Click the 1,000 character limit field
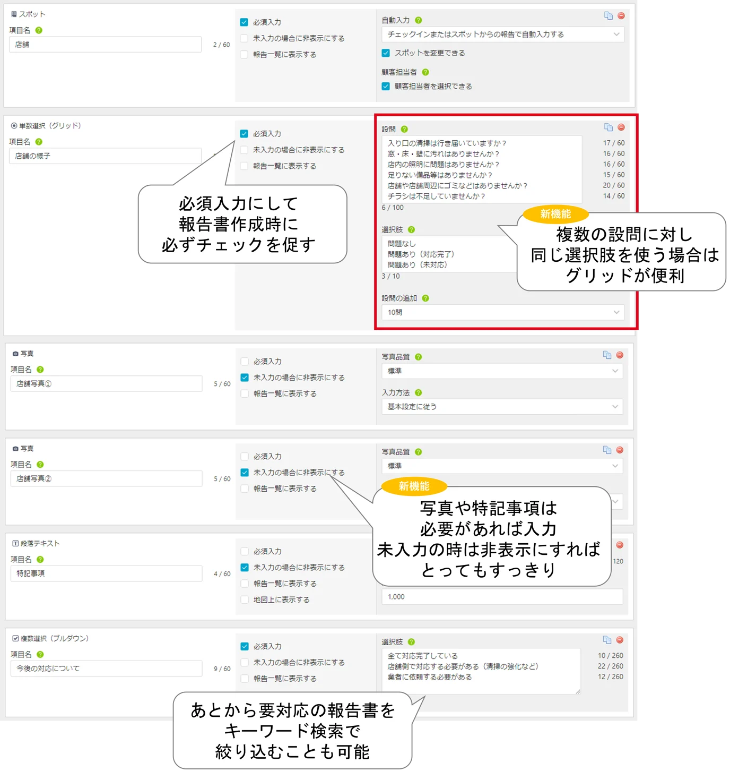 click(502, 597)
